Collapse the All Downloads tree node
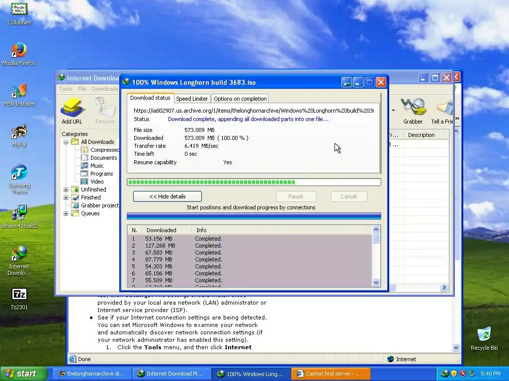The height and width of the screenshot is (381, 509). pyautogui.click(x=66, y=142)
